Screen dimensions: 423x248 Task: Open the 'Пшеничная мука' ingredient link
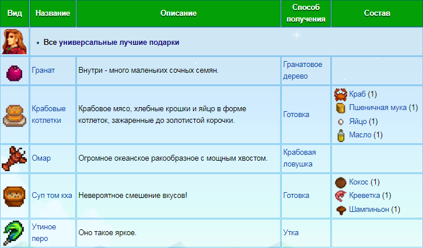[377, 108]
